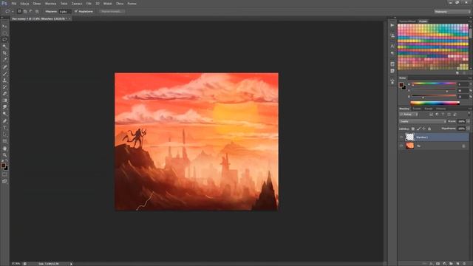
Task: Select the Clone Stamp tool
Action: [x=4, y=81]
